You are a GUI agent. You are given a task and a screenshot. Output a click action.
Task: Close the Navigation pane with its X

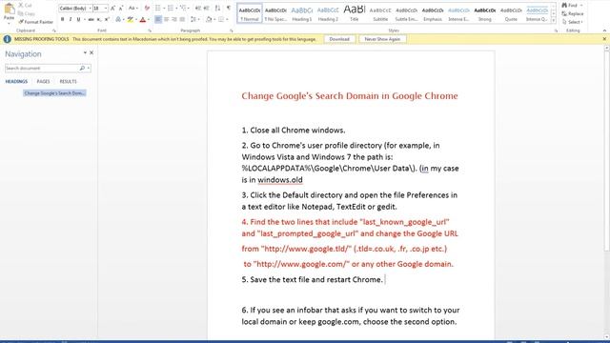(x=91, y=52)
